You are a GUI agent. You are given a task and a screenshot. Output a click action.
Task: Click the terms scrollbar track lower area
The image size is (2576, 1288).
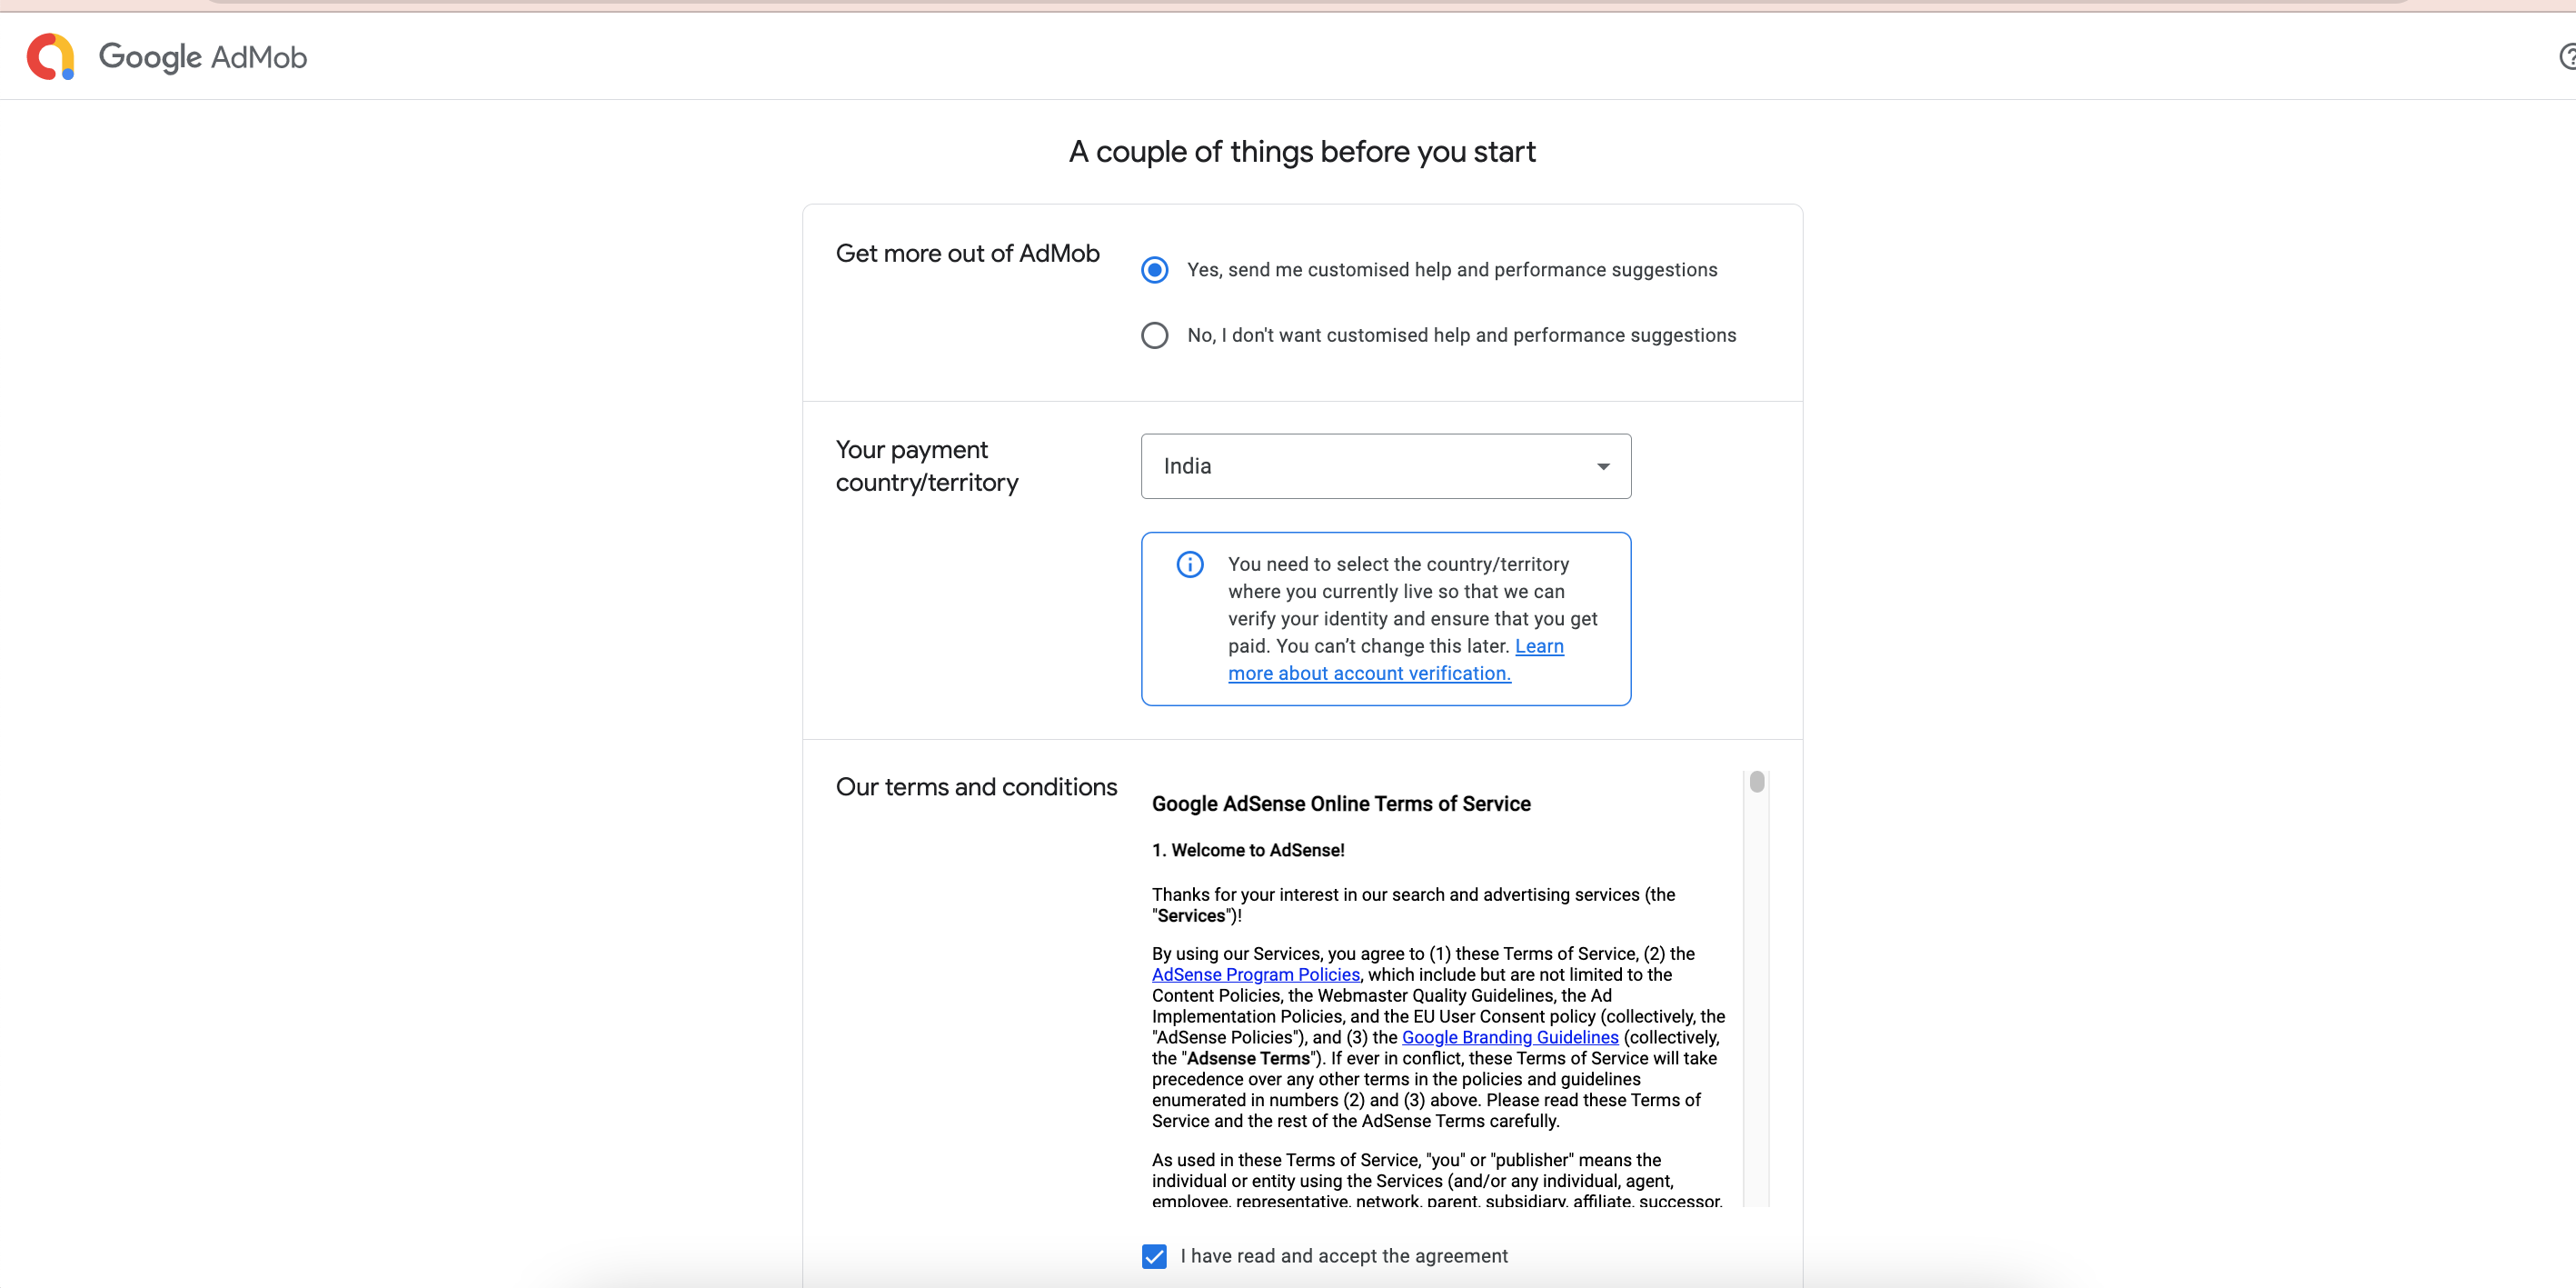coord(1757,1100)
